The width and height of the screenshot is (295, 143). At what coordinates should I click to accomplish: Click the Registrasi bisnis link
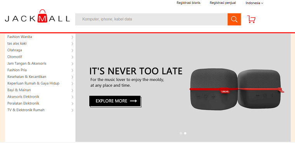(x=189, y=3)
